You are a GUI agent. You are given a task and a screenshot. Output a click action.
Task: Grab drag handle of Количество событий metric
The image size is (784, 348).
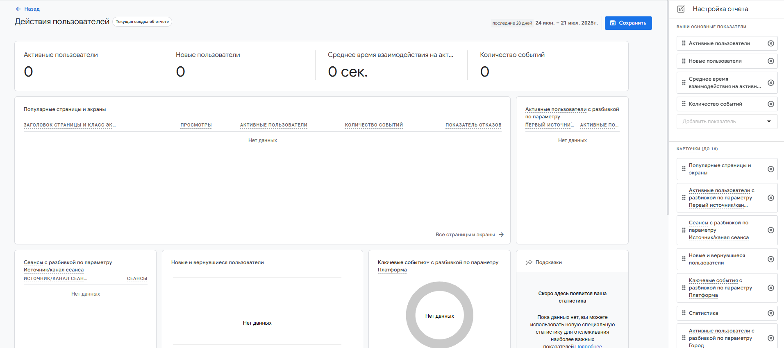(684, 104)
